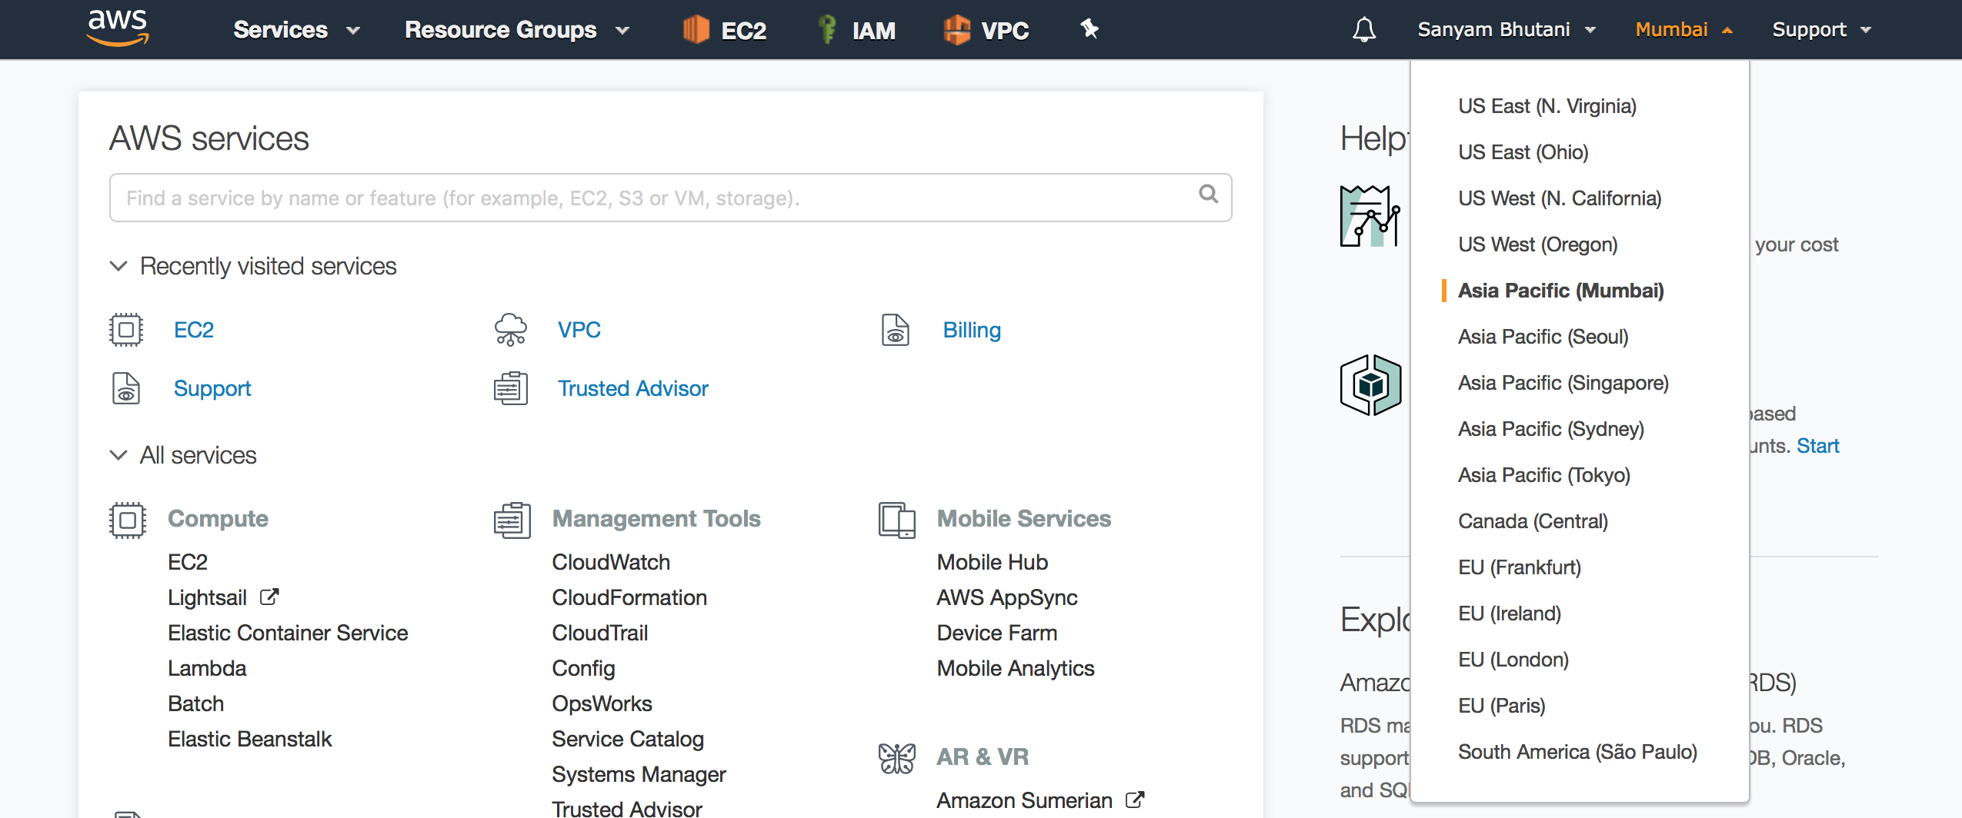Open the Sanyam Bhutani account dropdown
This screenshot has width=1962, height=818.
(1507, 30)
